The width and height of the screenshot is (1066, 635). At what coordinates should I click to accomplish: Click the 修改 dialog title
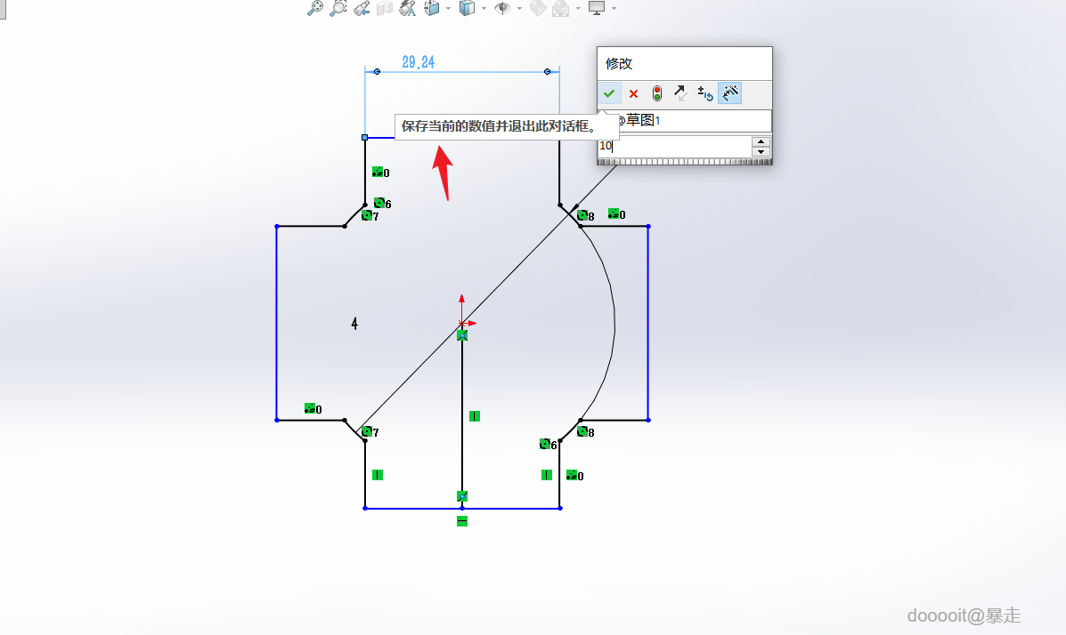point(619,64)
